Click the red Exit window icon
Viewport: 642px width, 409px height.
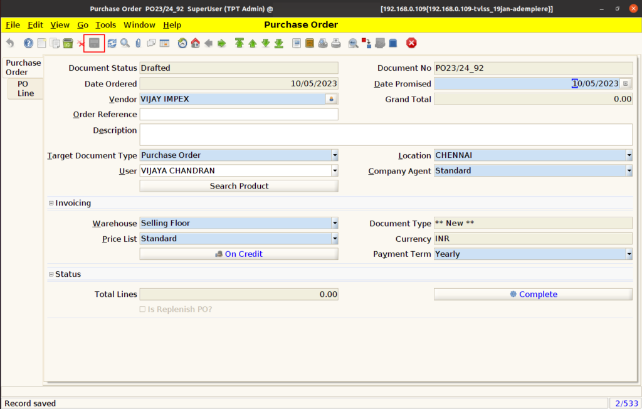tap(411, 43)
